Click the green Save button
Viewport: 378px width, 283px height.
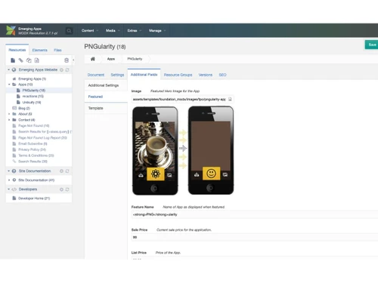coord(372,45)
